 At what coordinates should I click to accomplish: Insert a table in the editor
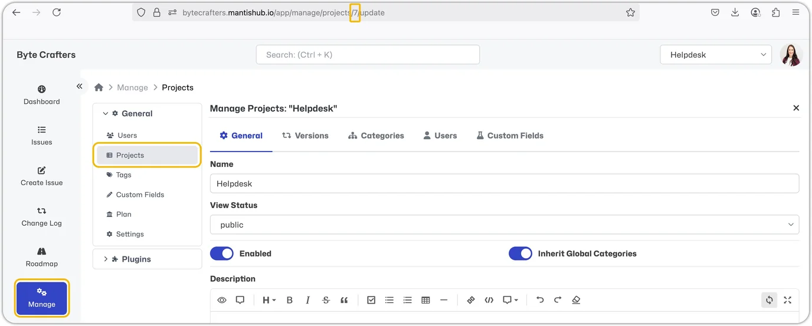click(x=425, y=300)
